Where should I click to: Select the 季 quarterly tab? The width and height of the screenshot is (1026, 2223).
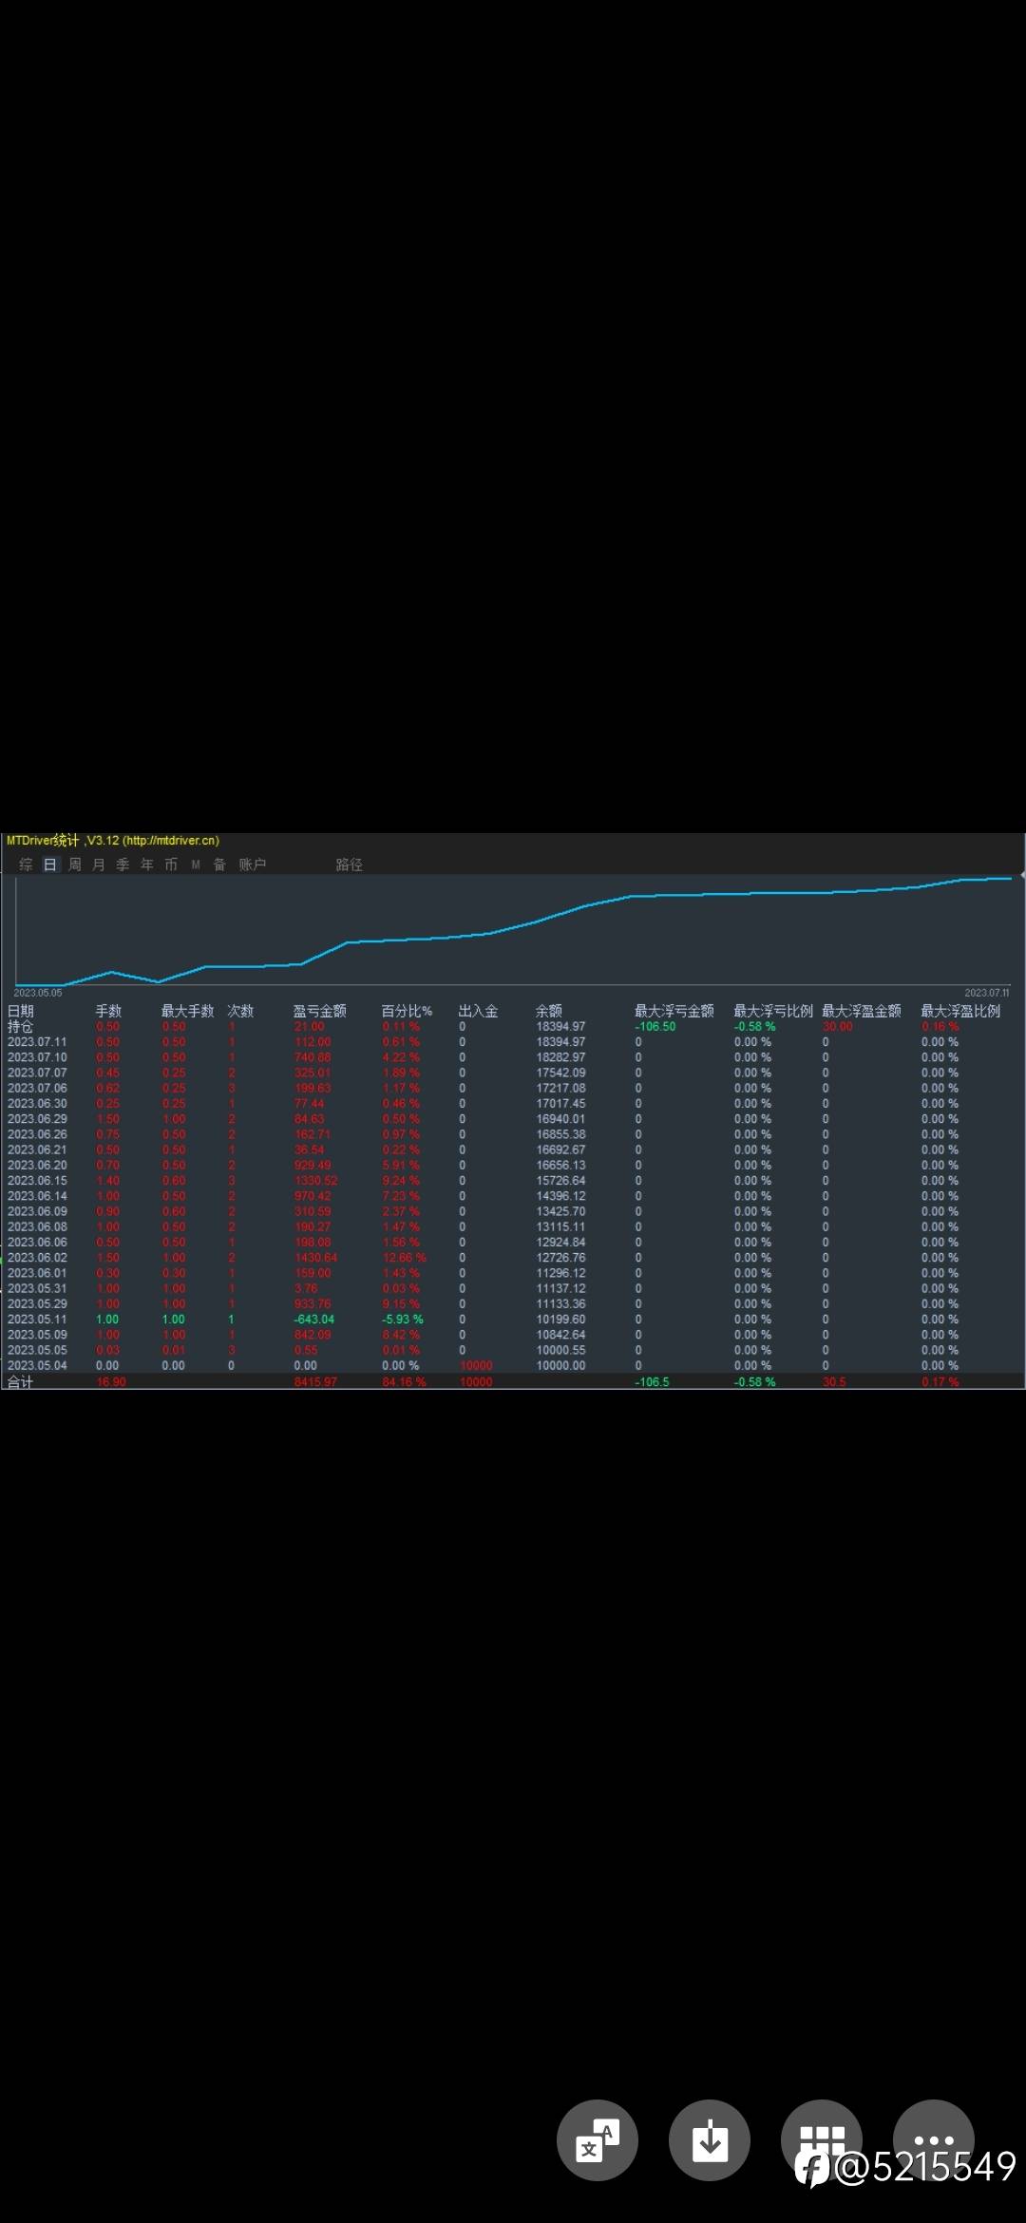click(x=123, y=864)
